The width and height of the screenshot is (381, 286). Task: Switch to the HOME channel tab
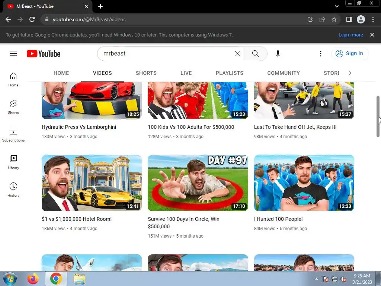pos(61,73)
